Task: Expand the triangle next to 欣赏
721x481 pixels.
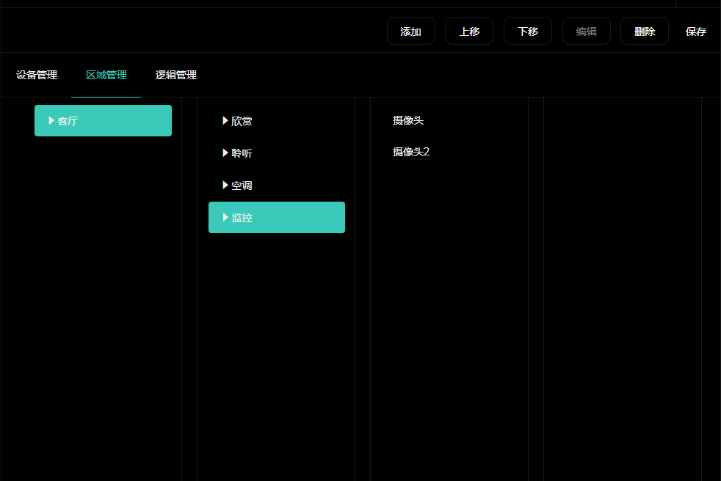Action: (x=225, y=121)
